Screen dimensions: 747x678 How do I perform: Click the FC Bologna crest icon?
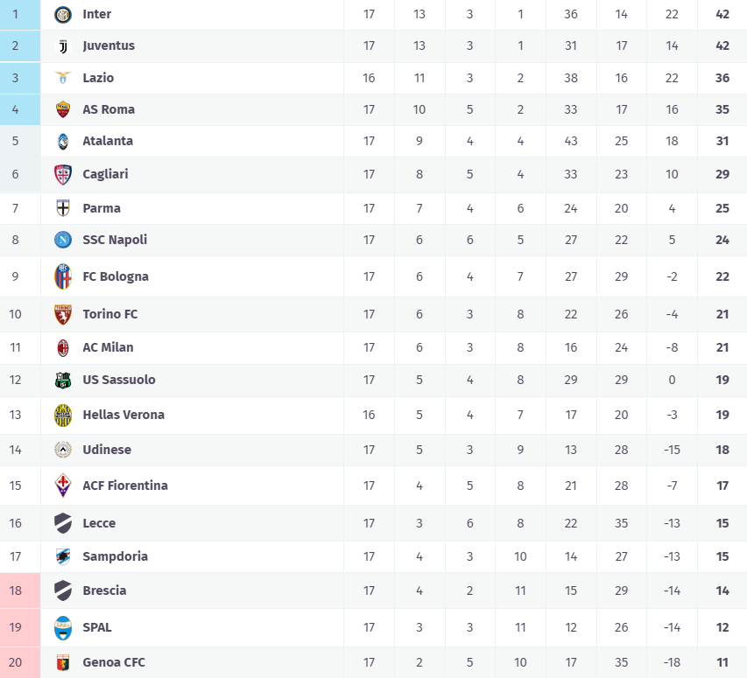[62, 276]
